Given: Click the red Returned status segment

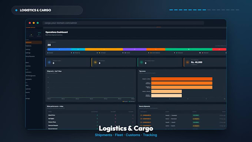Looking at the screenshot, I should pos(219,49).
